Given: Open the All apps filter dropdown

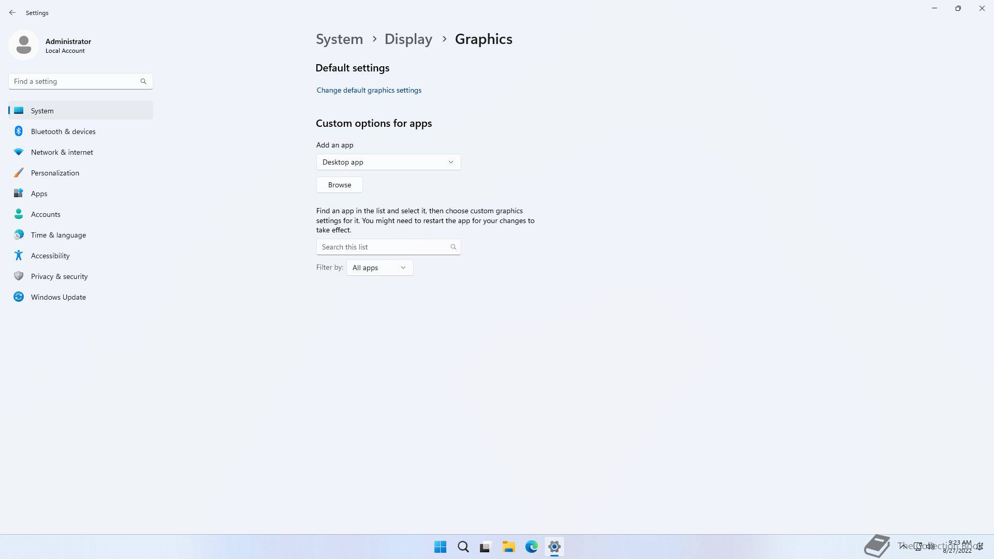Looking at the screenshot, I should pos(379,268).
